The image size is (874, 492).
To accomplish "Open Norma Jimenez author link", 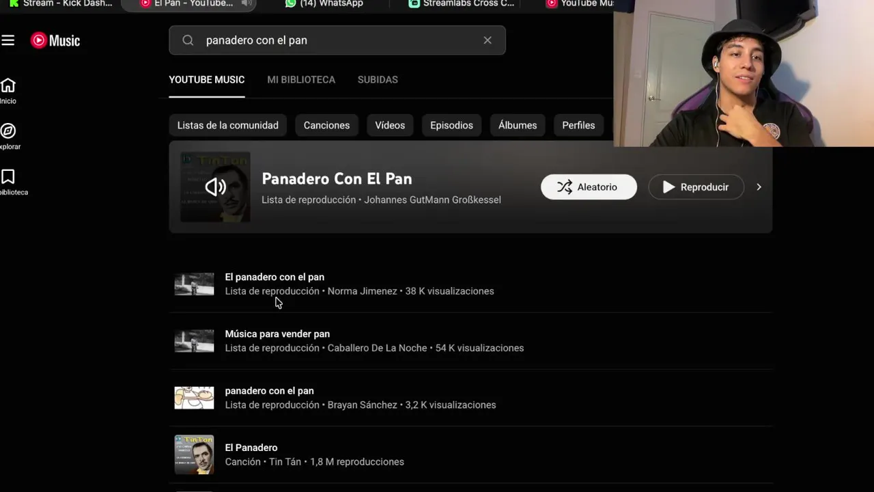I will (x=362, y=291).
